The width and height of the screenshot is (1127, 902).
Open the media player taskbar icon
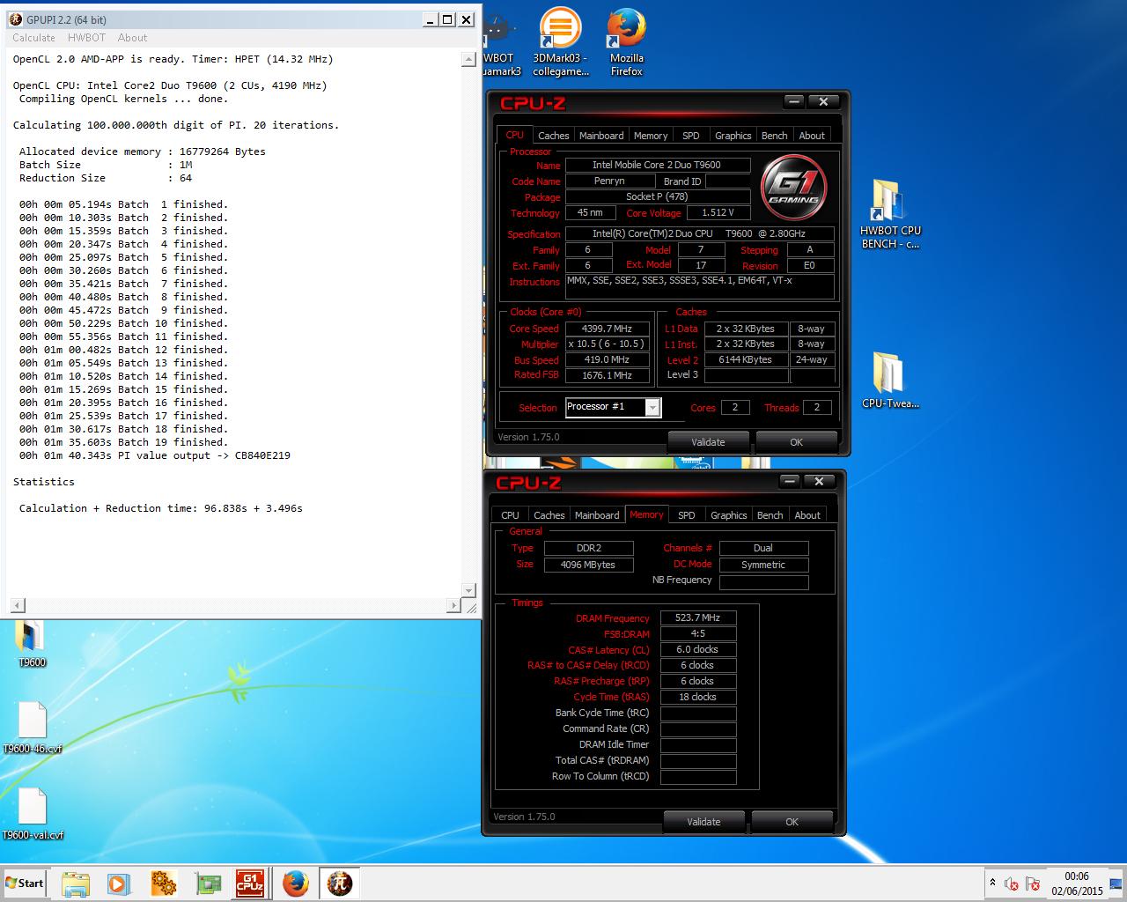[119, 884]
